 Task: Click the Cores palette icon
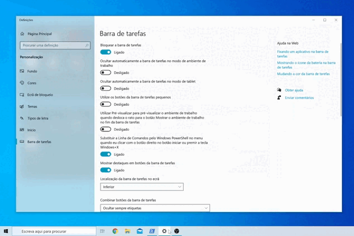22,83
